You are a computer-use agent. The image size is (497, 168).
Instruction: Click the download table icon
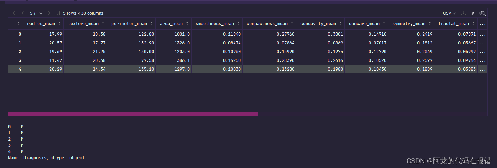(x=463, y=13)
